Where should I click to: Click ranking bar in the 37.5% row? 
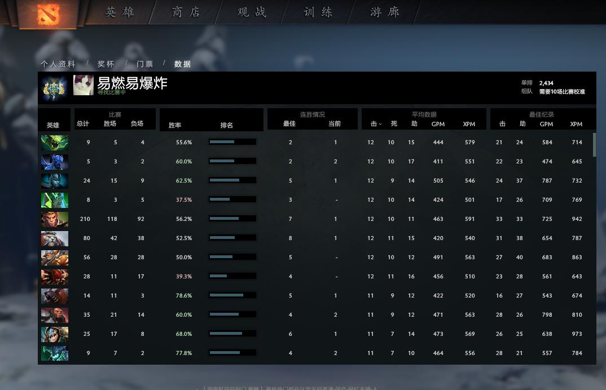pyautogui.click(x=232, y=200)
